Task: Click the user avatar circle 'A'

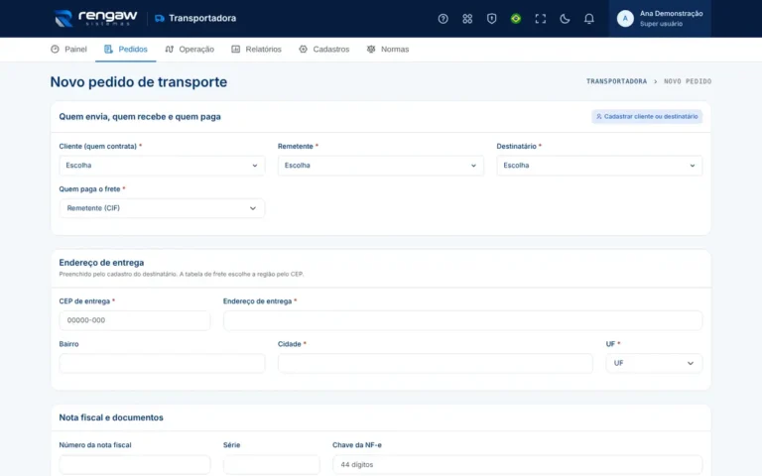Action: click(625, 19)
